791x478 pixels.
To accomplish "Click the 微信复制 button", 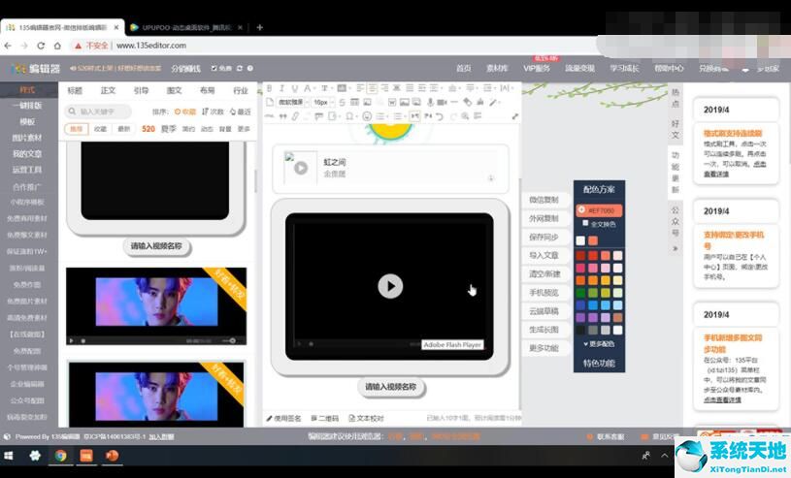I will 544,200.
